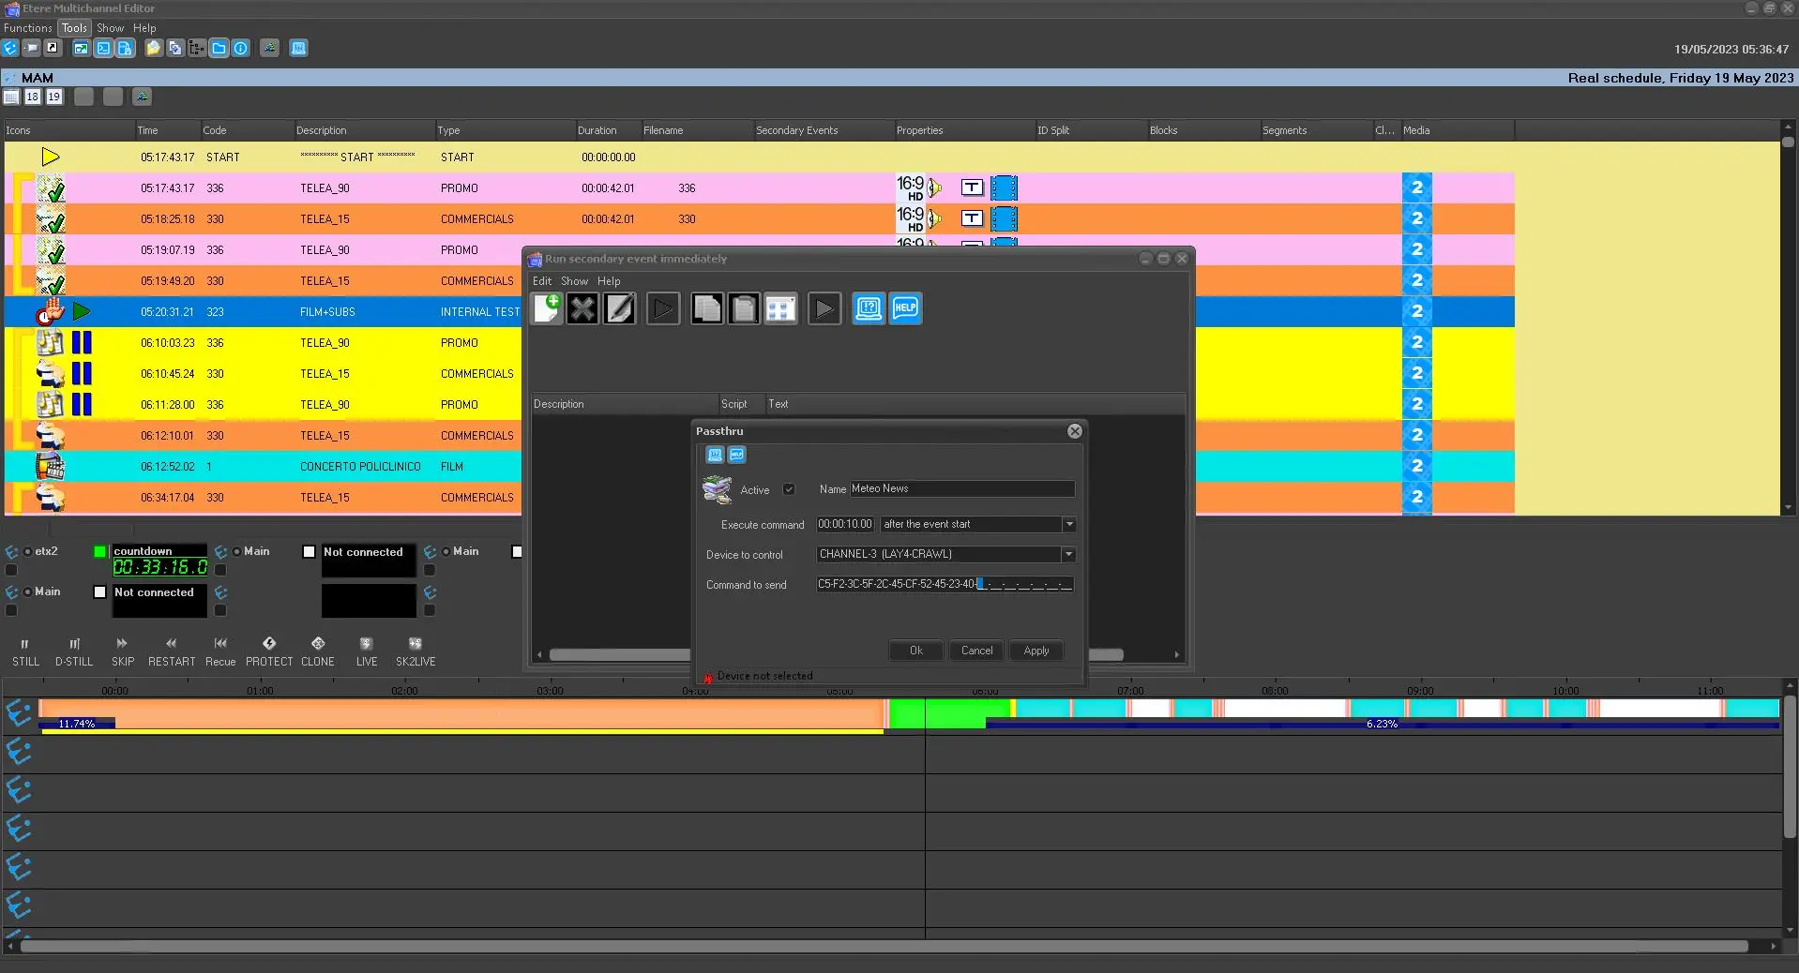The image size is (1799, 973).
Task: Click the Name field containing Meteo News
Action: click(960, 488)
